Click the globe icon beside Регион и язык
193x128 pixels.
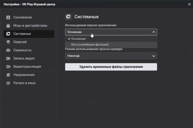pyautogui.click(x=8, y=83)
